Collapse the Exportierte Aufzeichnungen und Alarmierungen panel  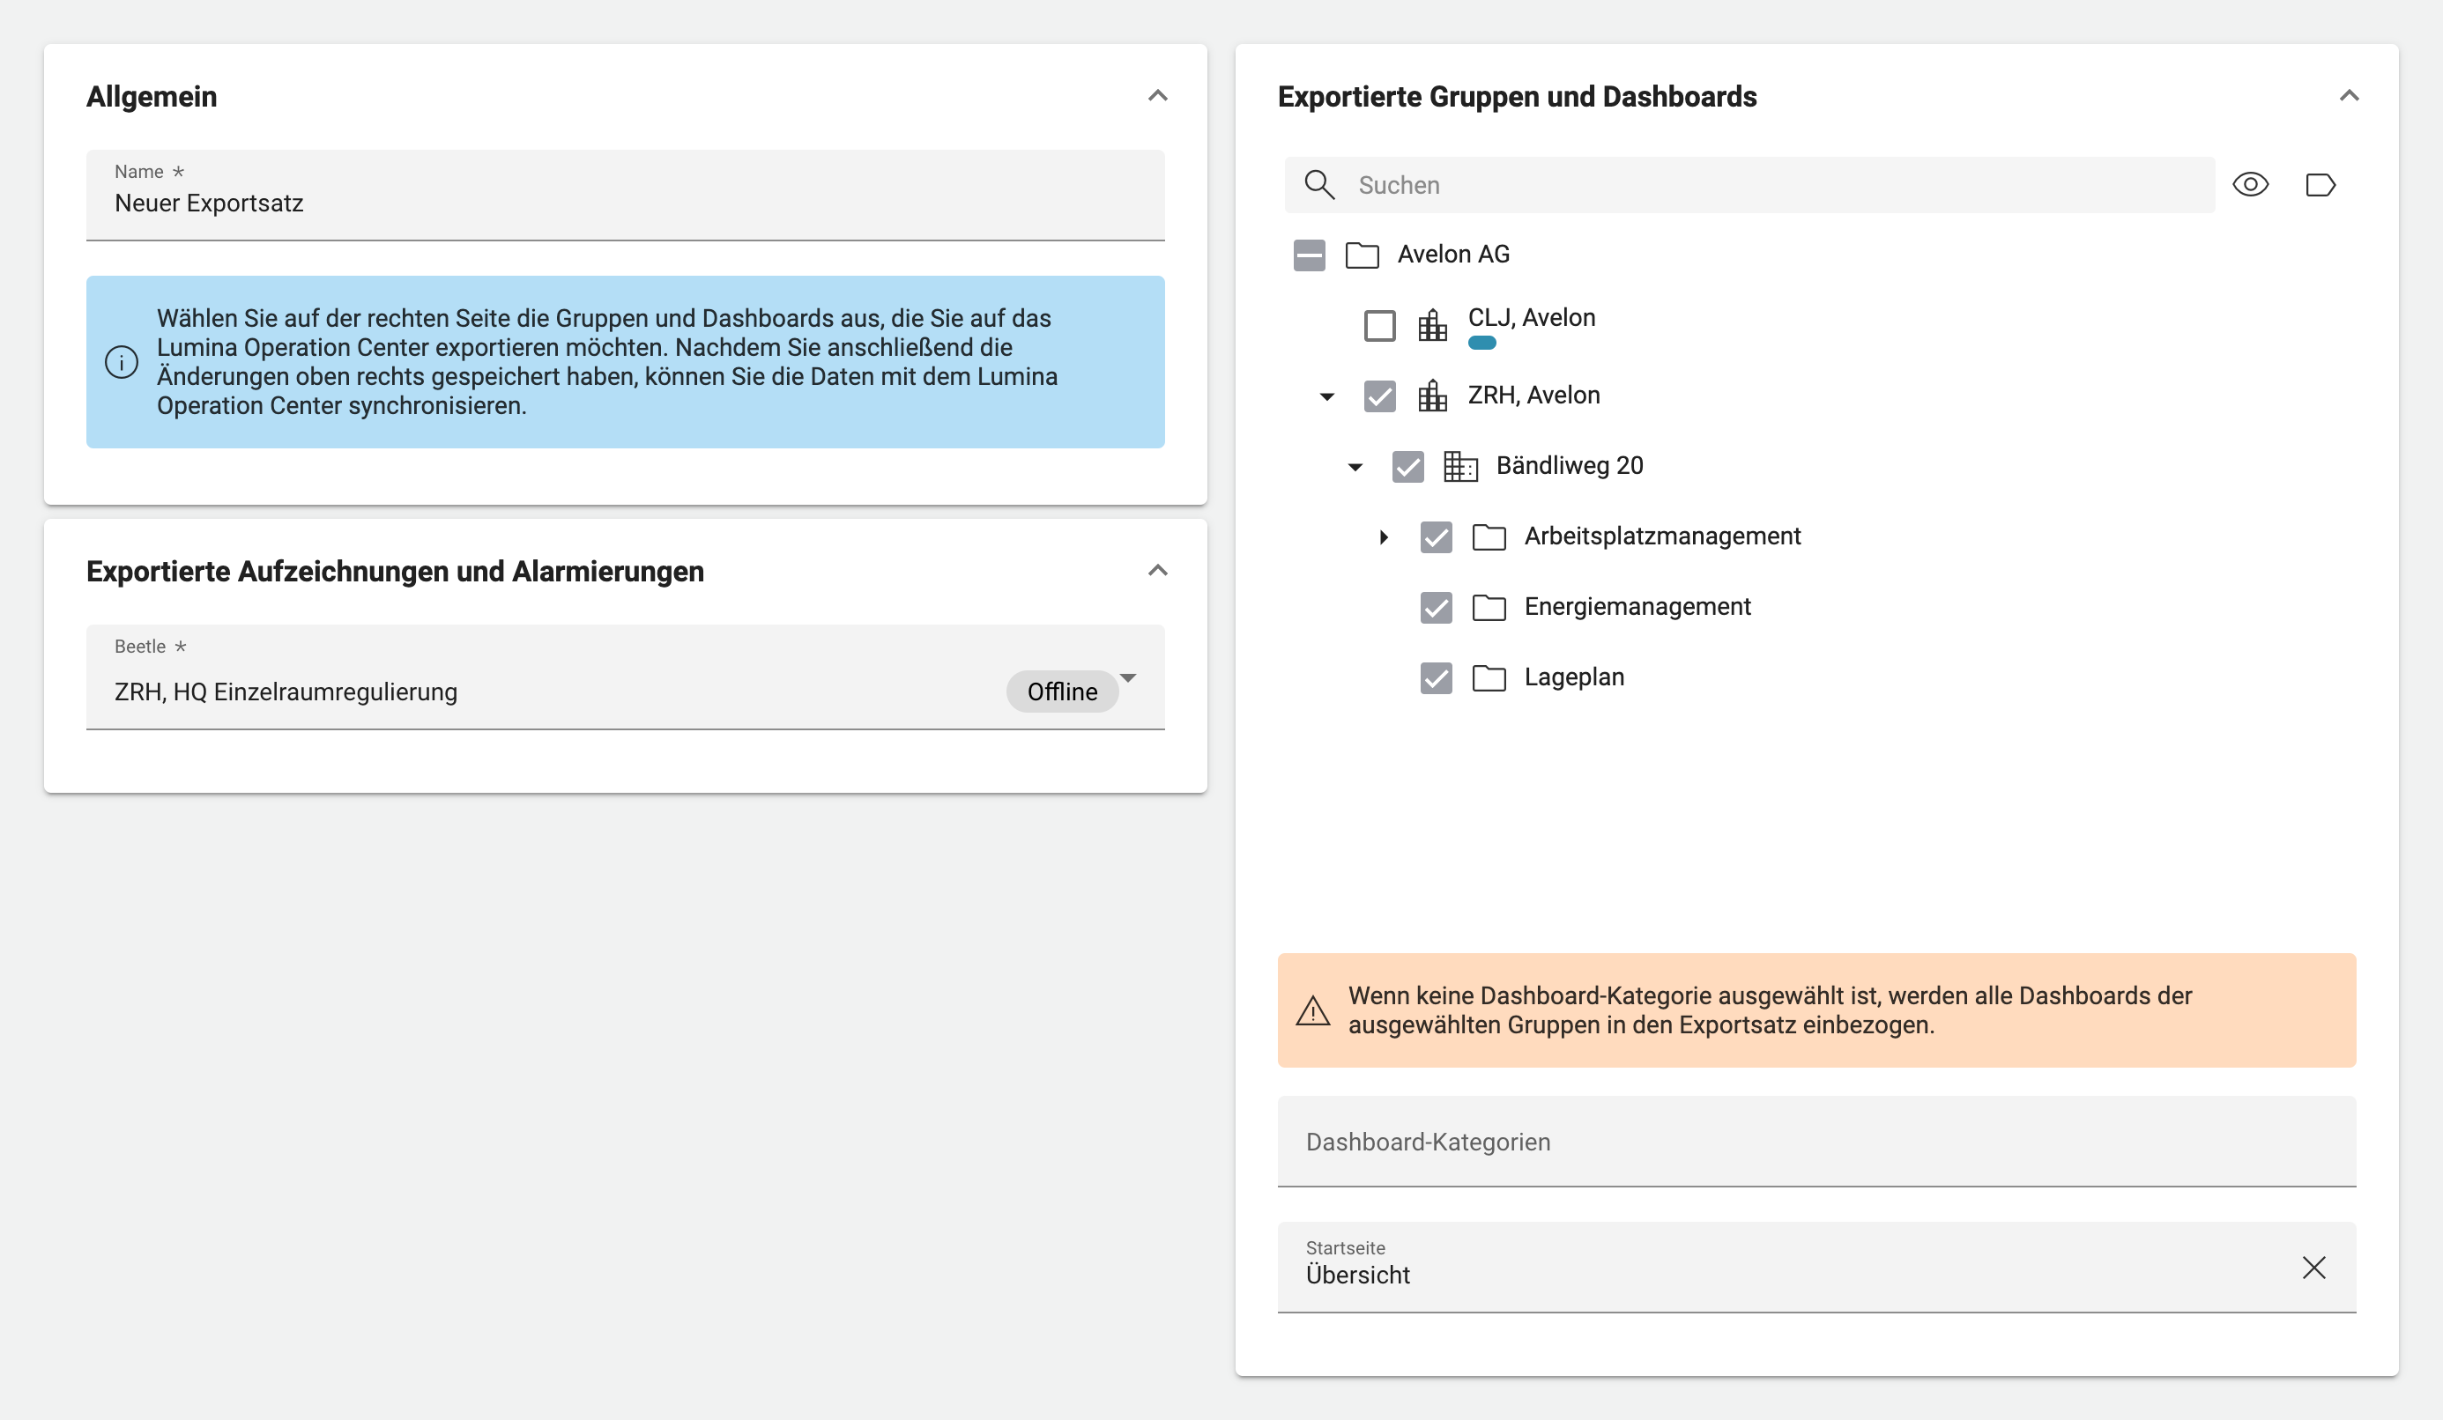[1156, 571]
